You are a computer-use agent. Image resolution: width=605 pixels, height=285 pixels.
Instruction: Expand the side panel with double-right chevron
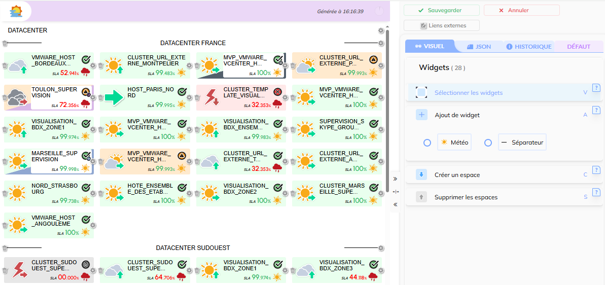click(x=396, y=179)
